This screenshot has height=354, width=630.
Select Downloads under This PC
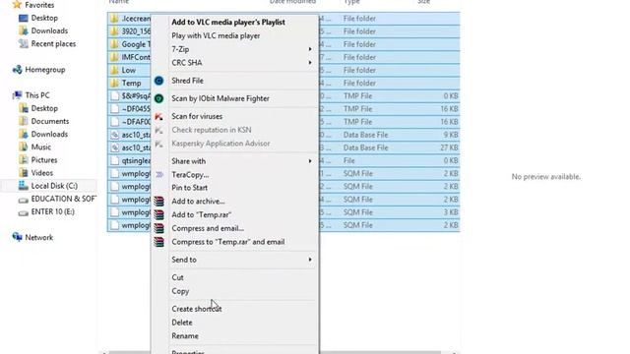point(49,134)
